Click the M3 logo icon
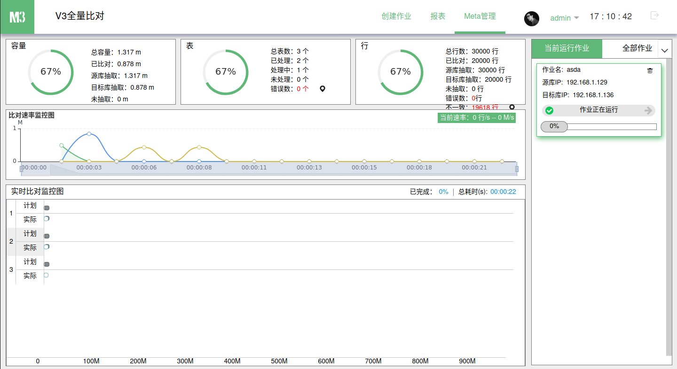 click(17, 17)
